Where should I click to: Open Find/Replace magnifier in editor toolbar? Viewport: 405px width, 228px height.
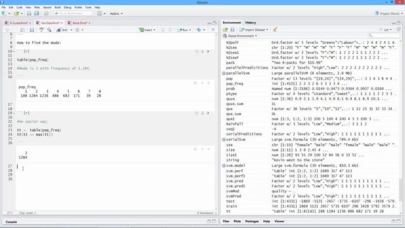pos(49,30)
